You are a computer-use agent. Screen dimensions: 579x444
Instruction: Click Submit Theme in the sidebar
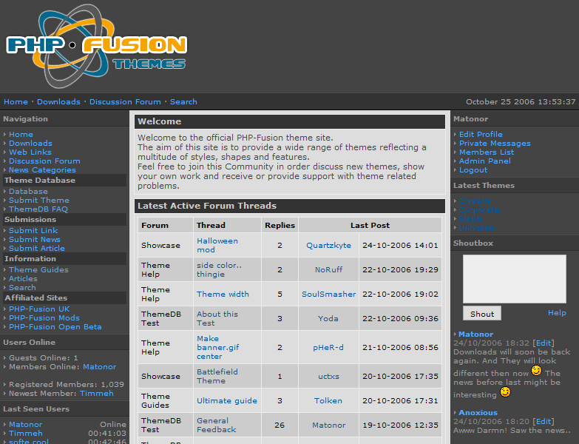tap(38, 201)
